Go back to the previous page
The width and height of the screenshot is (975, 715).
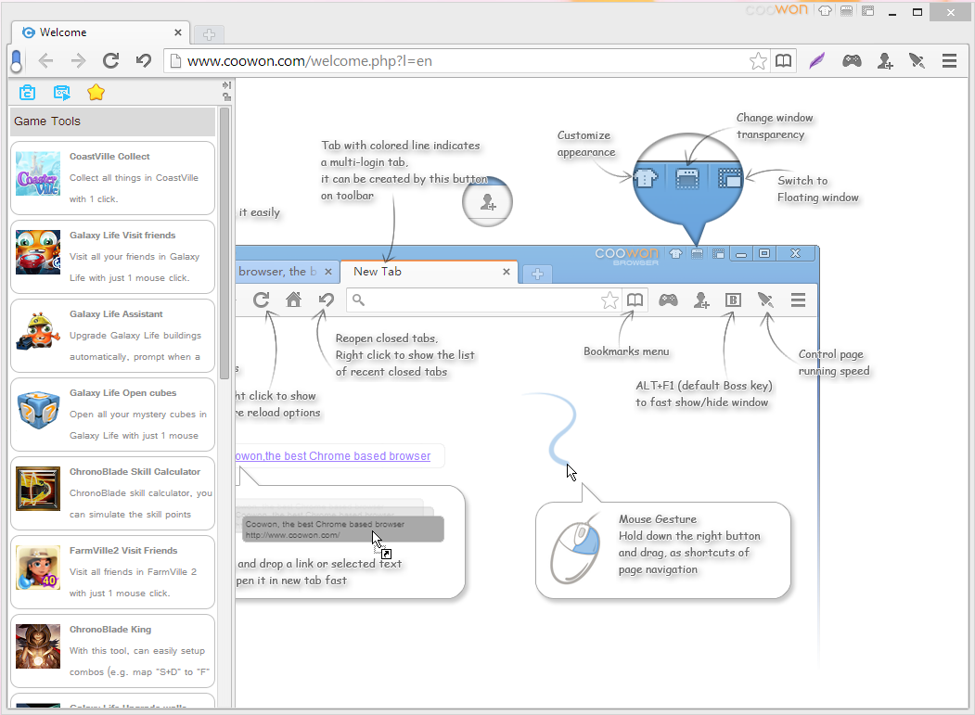45,61
